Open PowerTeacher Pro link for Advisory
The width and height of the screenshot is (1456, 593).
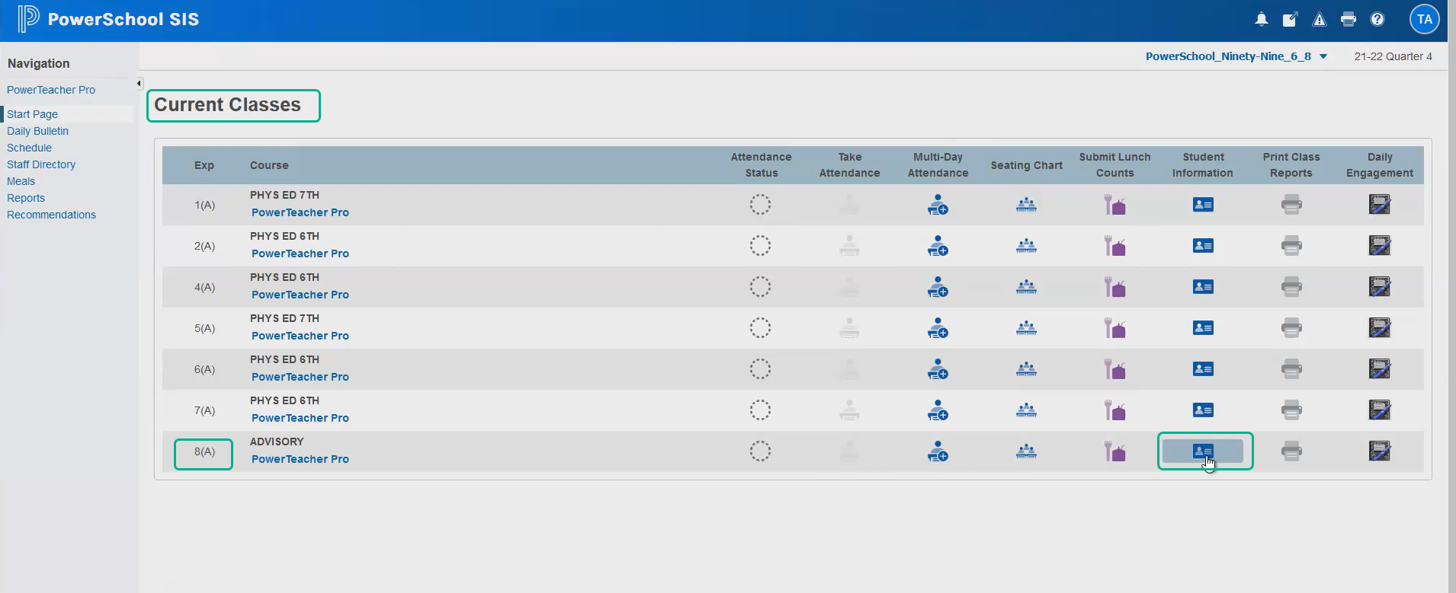(300, 459)
